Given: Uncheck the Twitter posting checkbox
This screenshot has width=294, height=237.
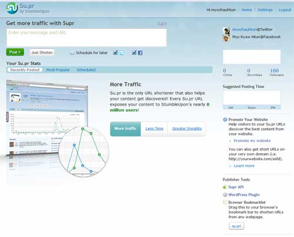Looking at the screenshot, I should point(116,52).
